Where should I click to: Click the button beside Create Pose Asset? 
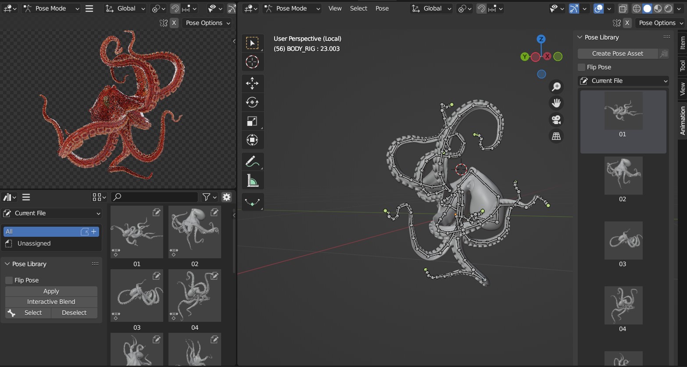[x=664, y=53]
